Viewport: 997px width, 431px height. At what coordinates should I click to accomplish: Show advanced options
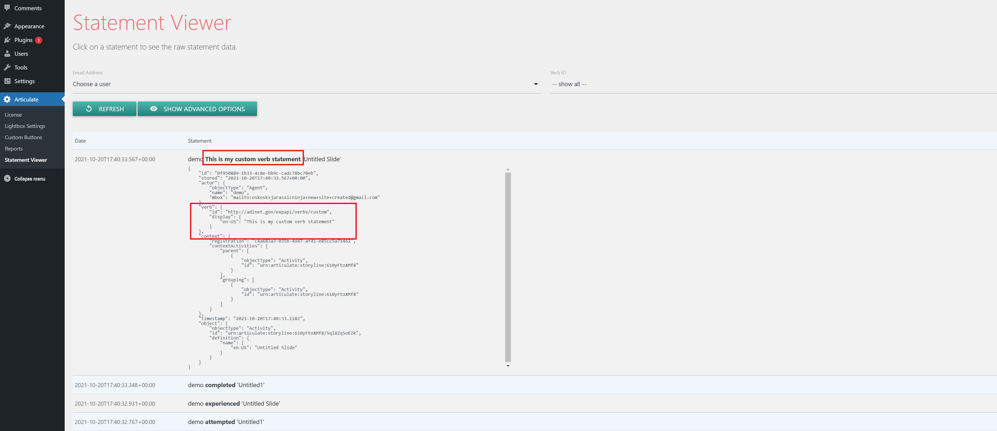coord(198,108)
